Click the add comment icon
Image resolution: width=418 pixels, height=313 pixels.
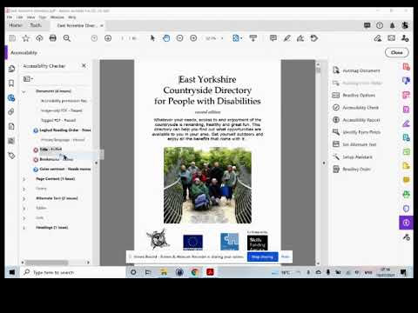[x=273, y=38]
